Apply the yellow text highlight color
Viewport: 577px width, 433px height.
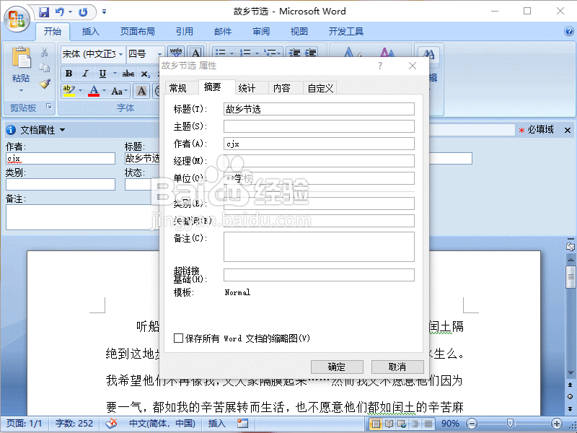click(x=69, y=91)
